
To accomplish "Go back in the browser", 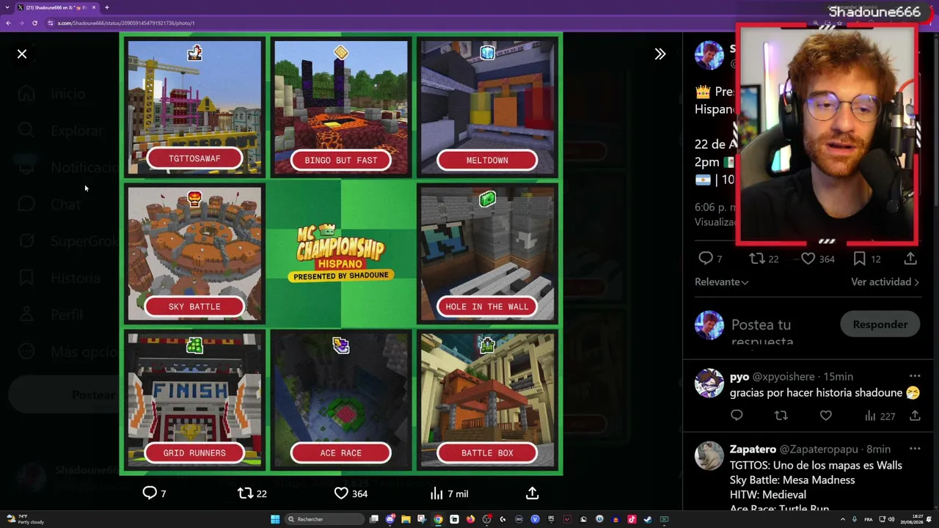I will click(x=9, y=23).
